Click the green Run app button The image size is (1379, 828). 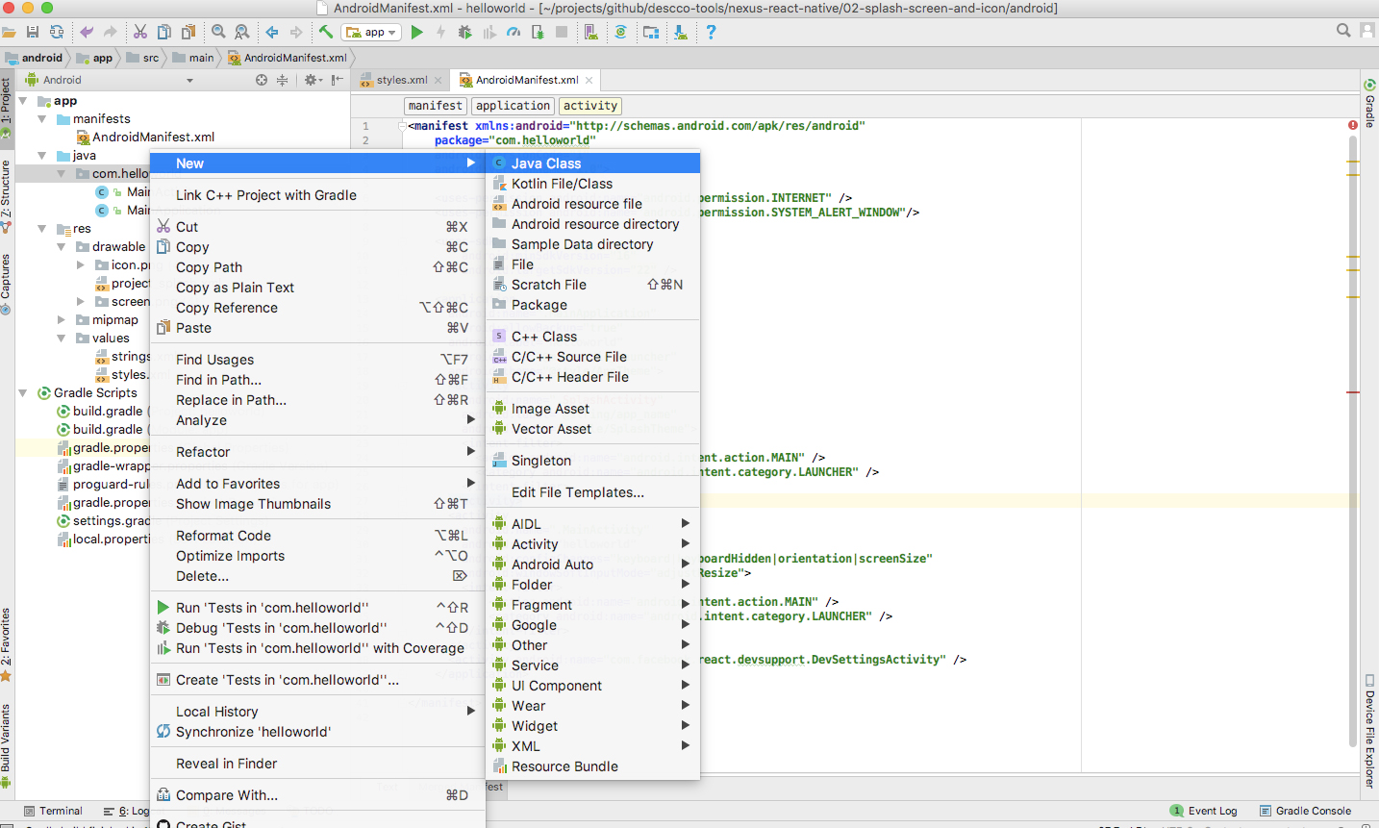tap(416, 32)
